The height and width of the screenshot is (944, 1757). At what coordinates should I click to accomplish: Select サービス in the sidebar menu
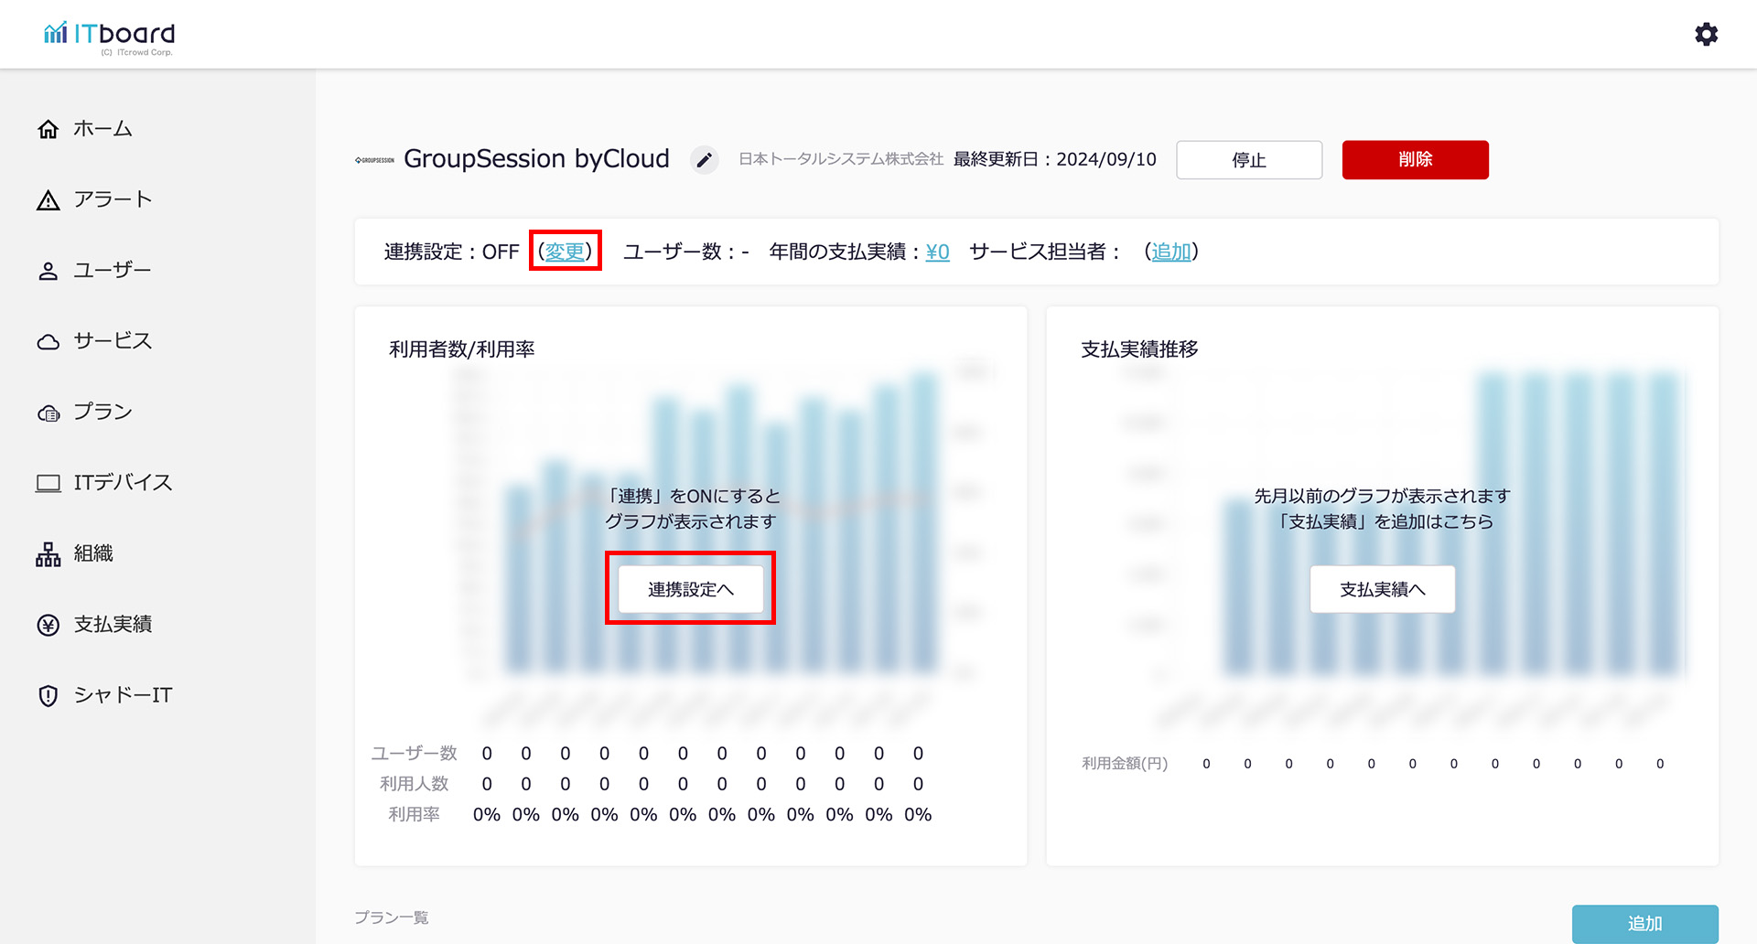[x=113, y=341]
